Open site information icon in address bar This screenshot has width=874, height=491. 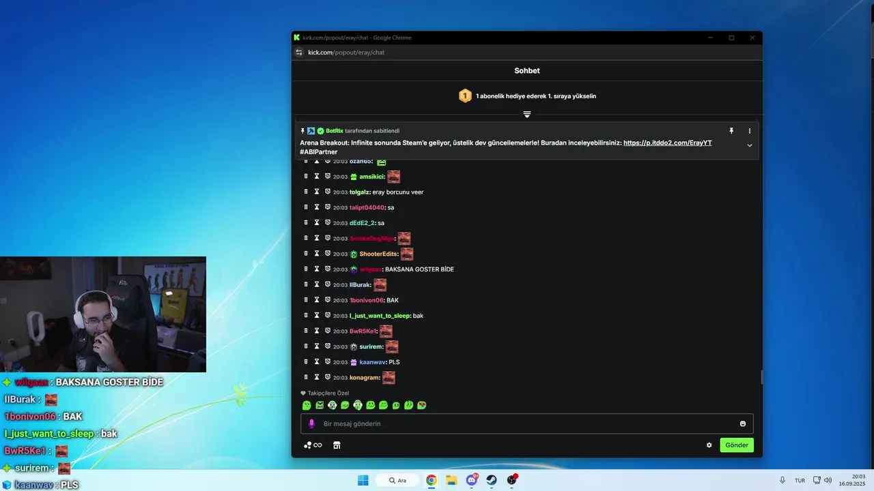(299, 52)
